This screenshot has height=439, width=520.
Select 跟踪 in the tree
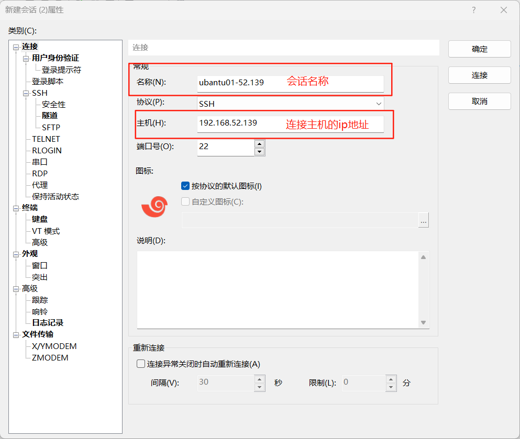click(x=40, y=300)
